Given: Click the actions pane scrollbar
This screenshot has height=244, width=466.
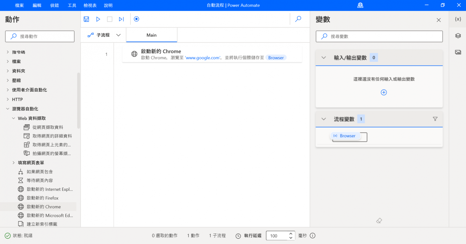Looking at the screenshot, I should coord(78,100).
